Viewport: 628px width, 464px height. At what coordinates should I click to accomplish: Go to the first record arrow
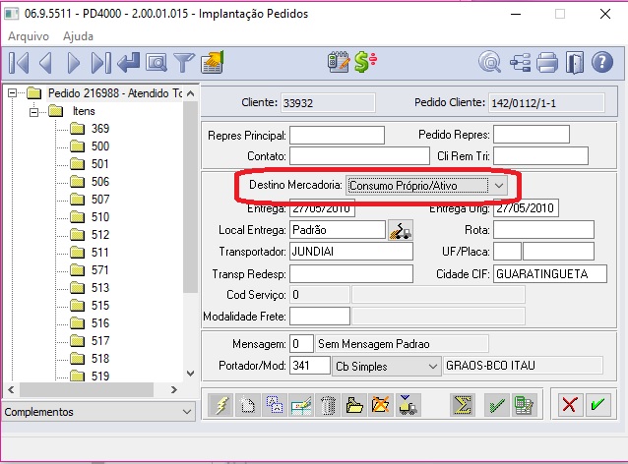coord(19,63)
